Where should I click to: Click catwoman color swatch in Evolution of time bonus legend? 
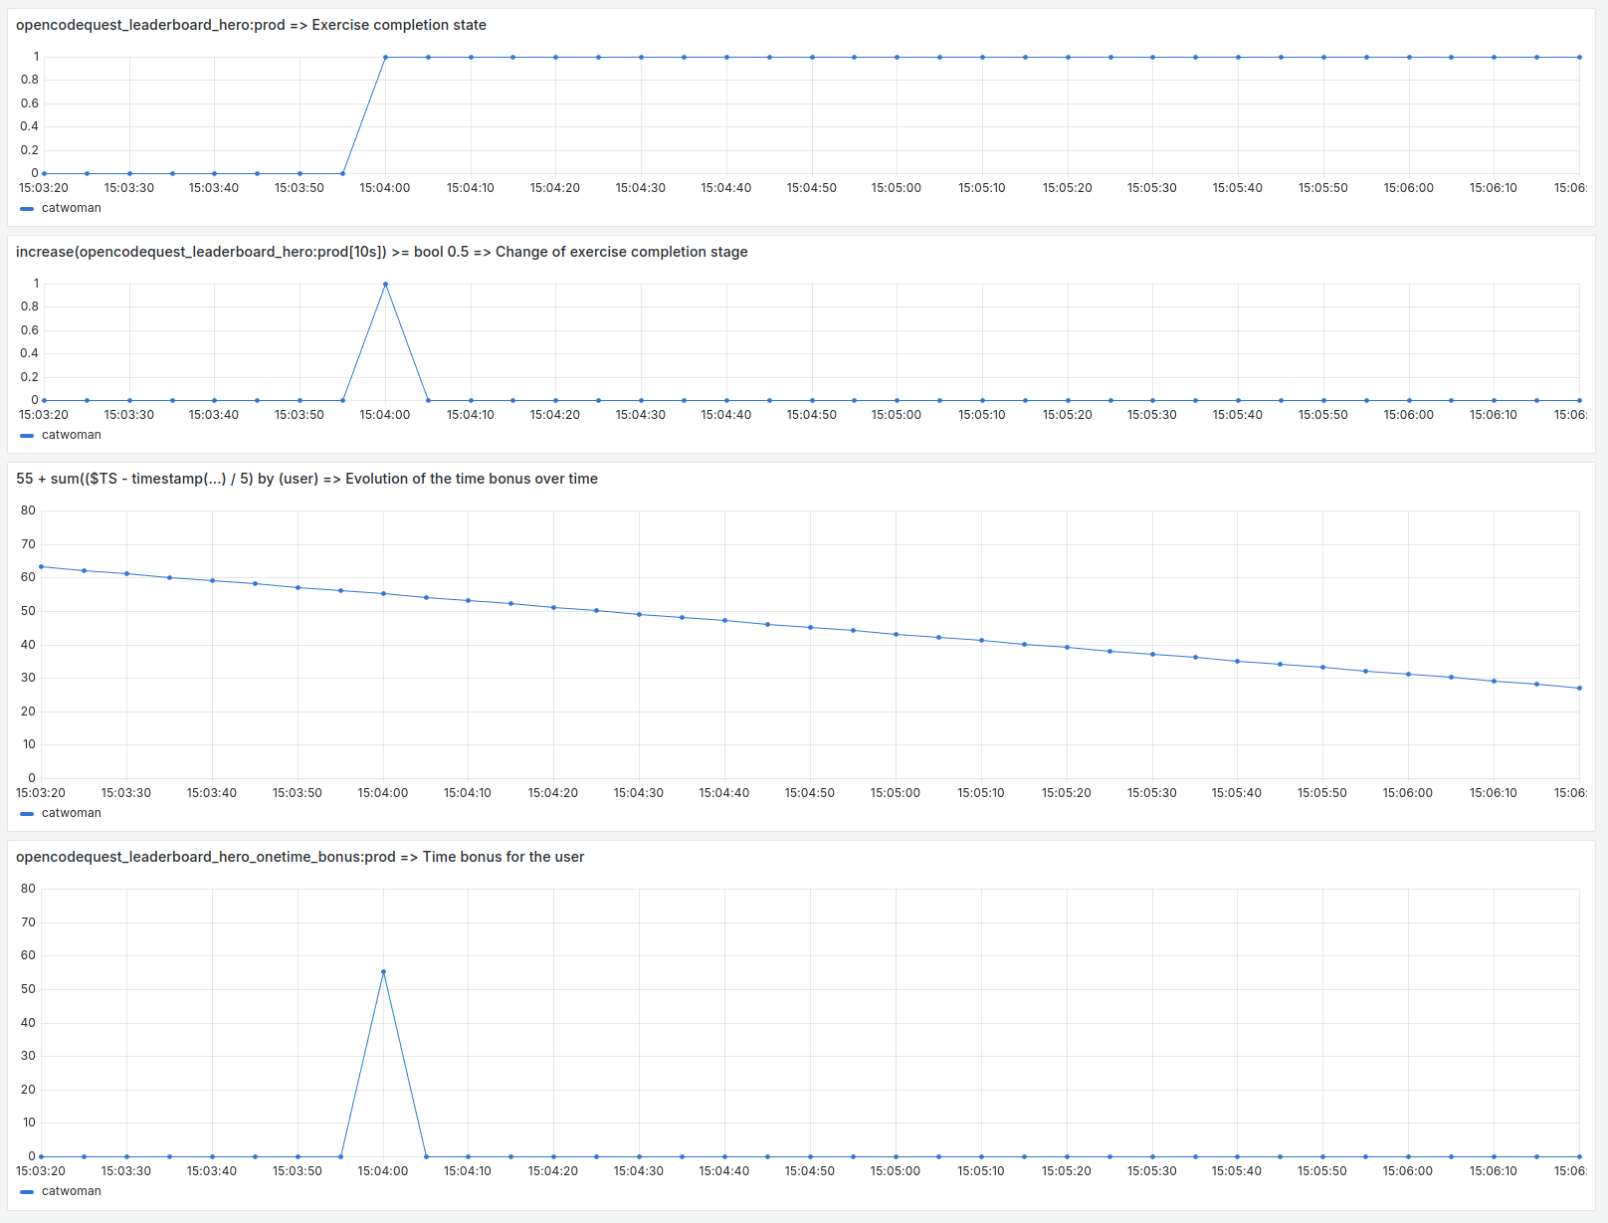coord(27,814)
